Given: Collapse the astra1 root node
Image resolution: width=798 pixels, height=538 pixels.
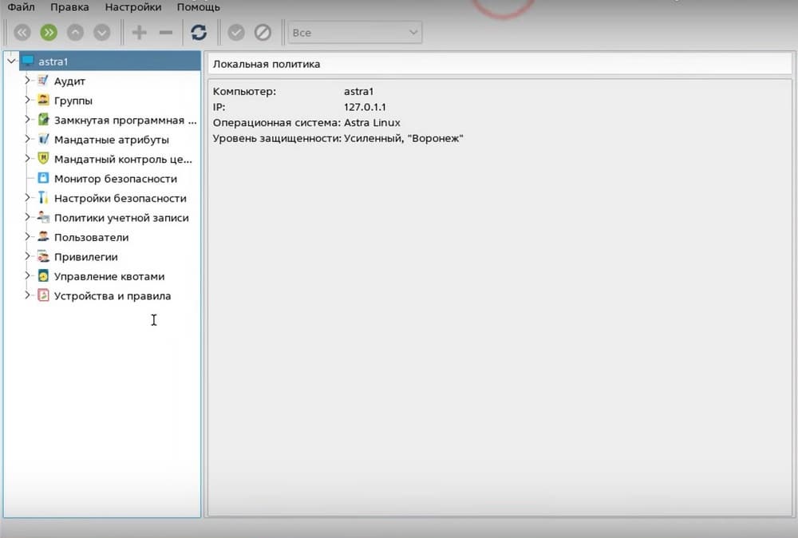Looking at the screenshot, I should [11, 61].
